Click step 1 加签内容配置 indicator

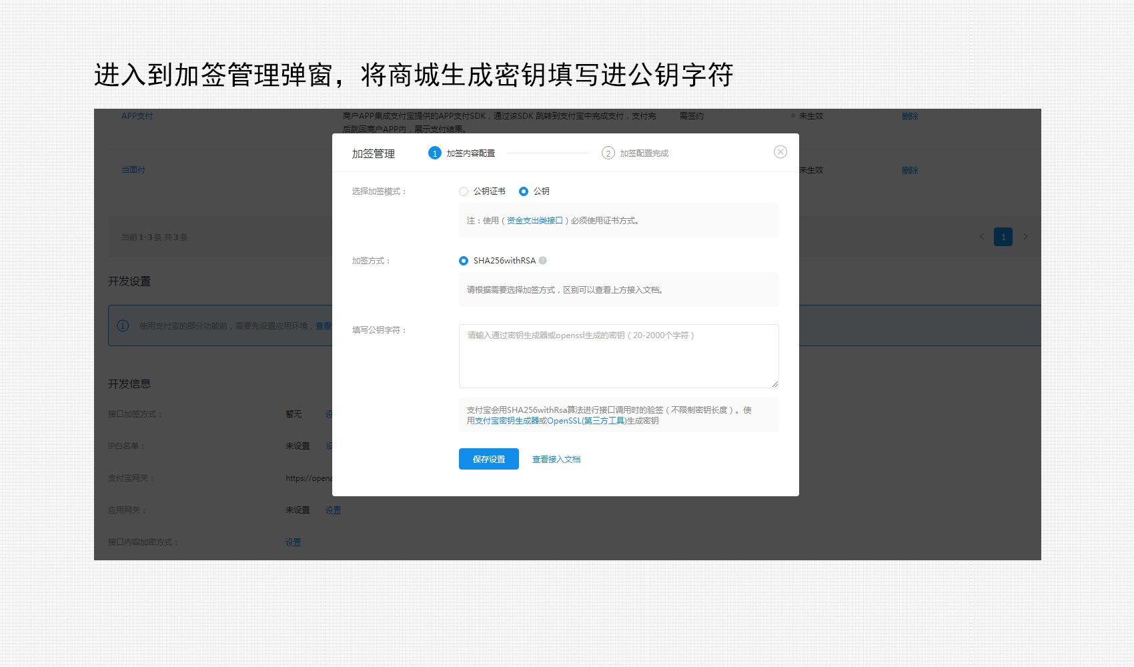[462, 153]
